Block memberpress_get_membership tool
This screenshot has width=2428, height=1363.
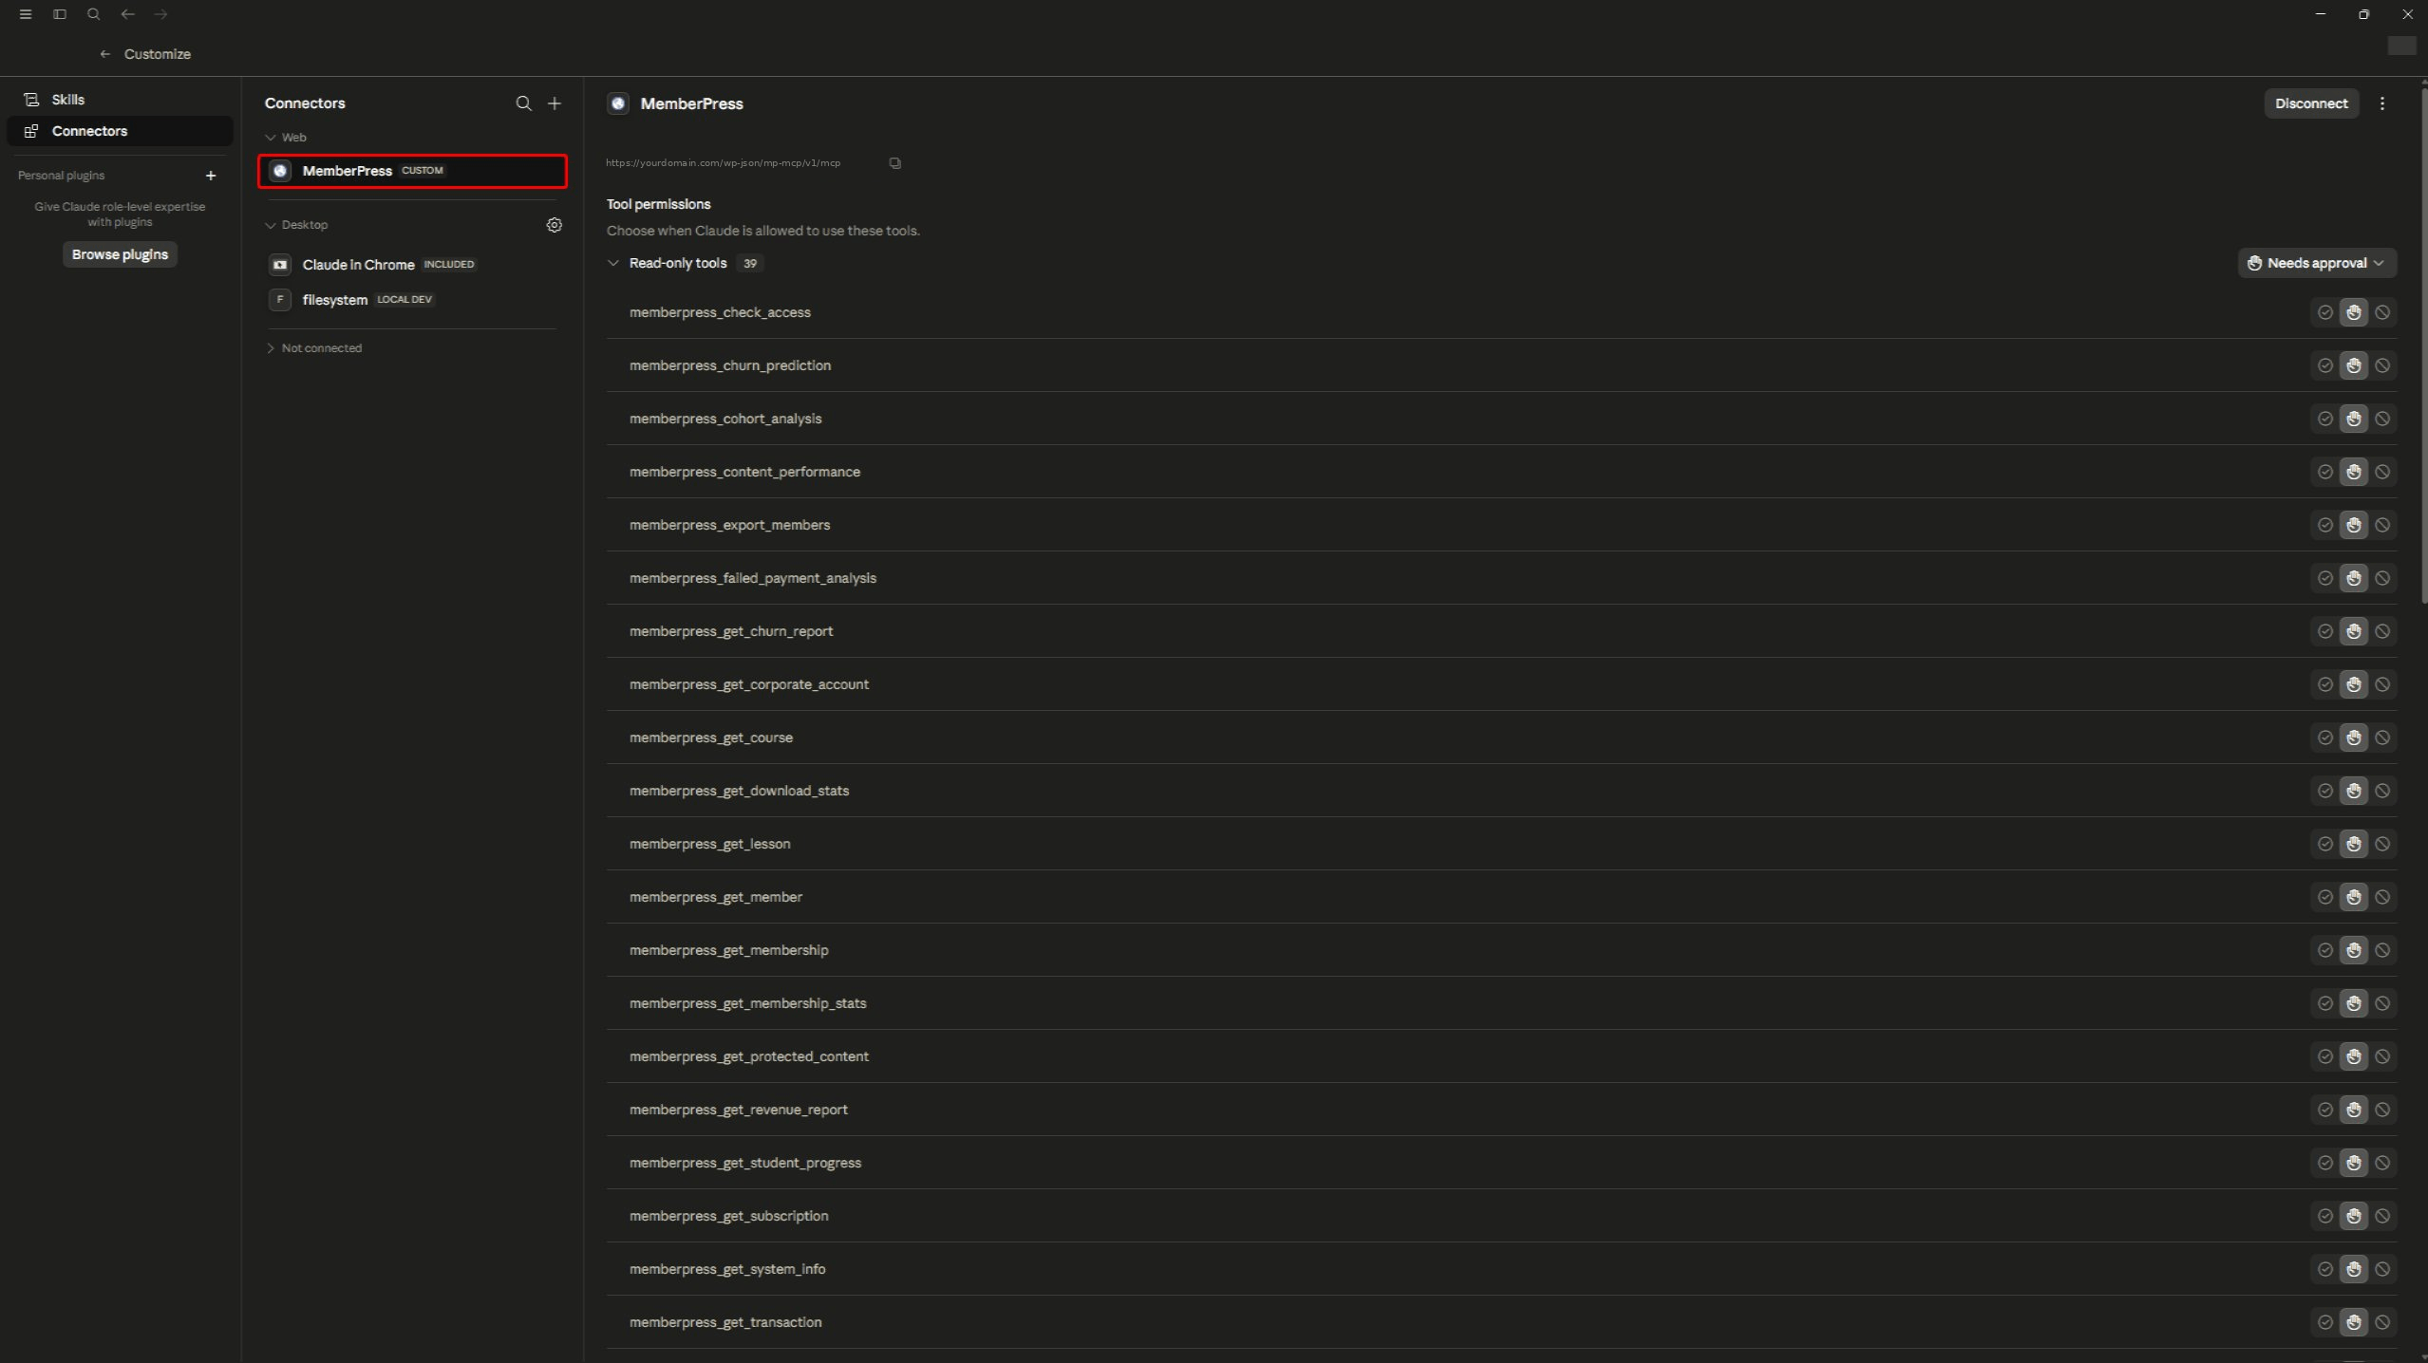click(x=2382, y=950)
